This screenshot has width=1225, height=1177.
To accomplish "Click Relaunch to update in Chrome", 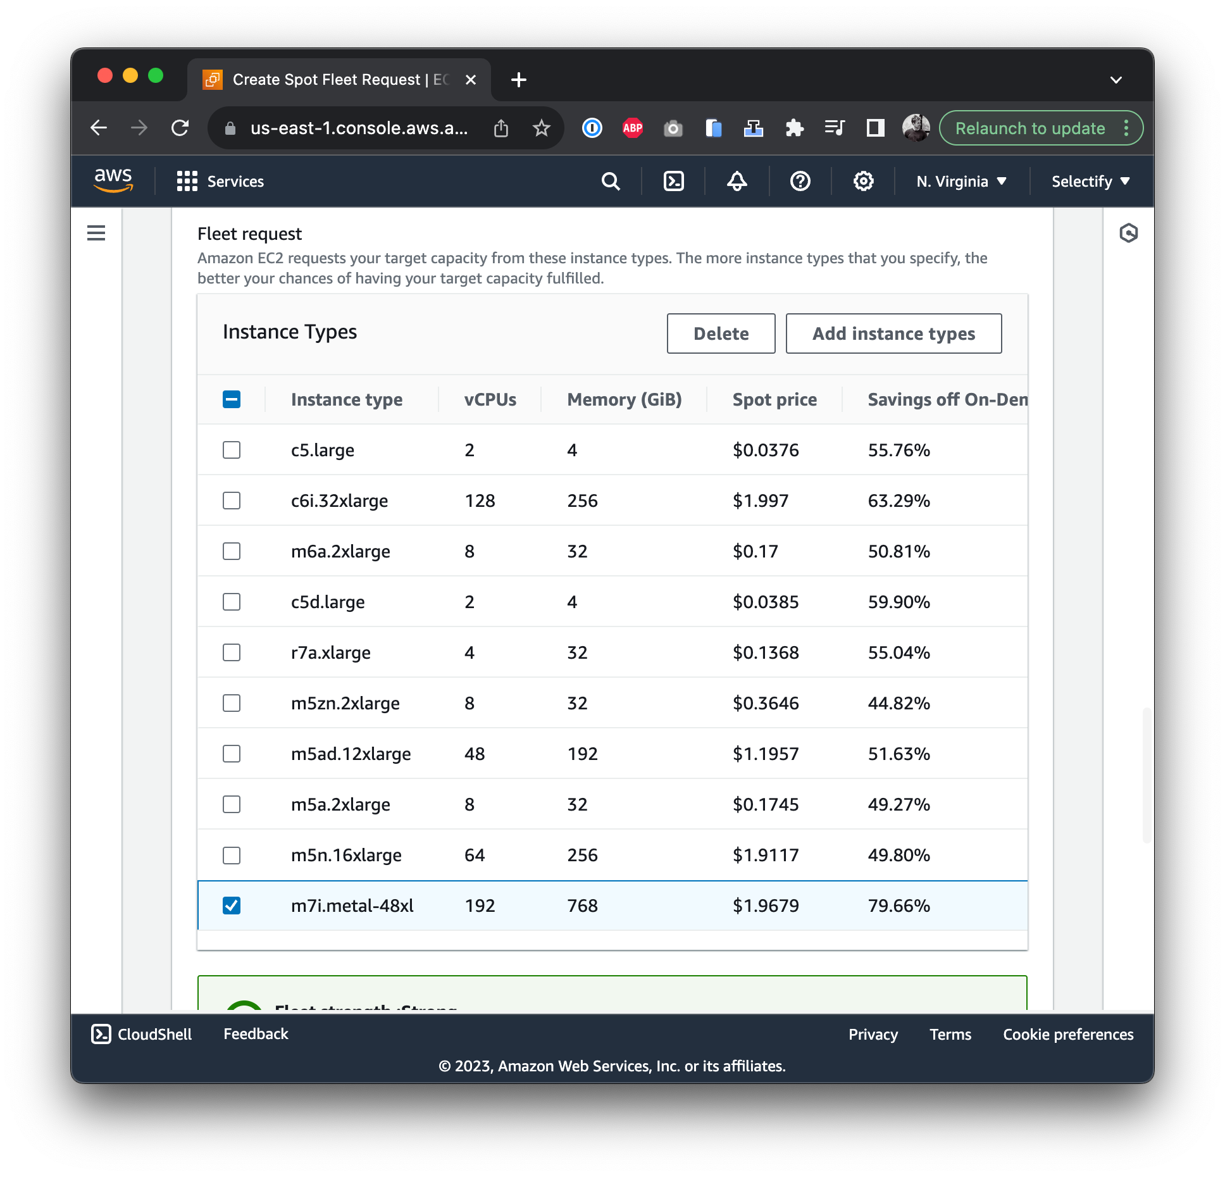I will (x=1031, y=128).
